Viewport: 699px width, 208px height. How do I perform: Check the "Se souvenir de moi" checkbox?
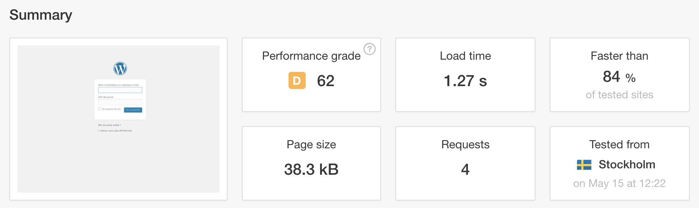point(99,109)
